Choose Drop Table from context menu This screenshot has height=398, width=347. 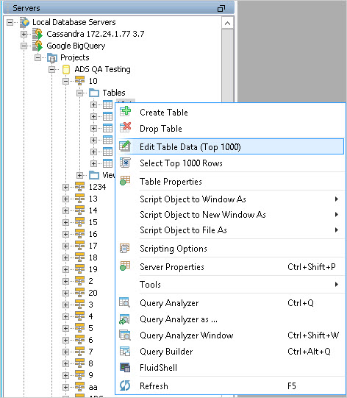(x=231, y=128)
